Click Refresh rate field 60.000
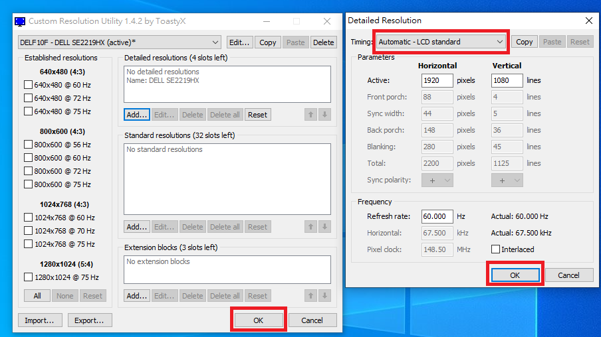The height and width of the screenshot is (337, 601). 437,216
